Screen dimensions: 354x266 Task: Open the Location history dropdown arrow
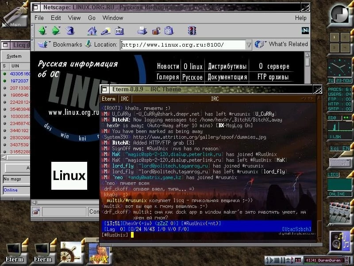tap(249, 45)
